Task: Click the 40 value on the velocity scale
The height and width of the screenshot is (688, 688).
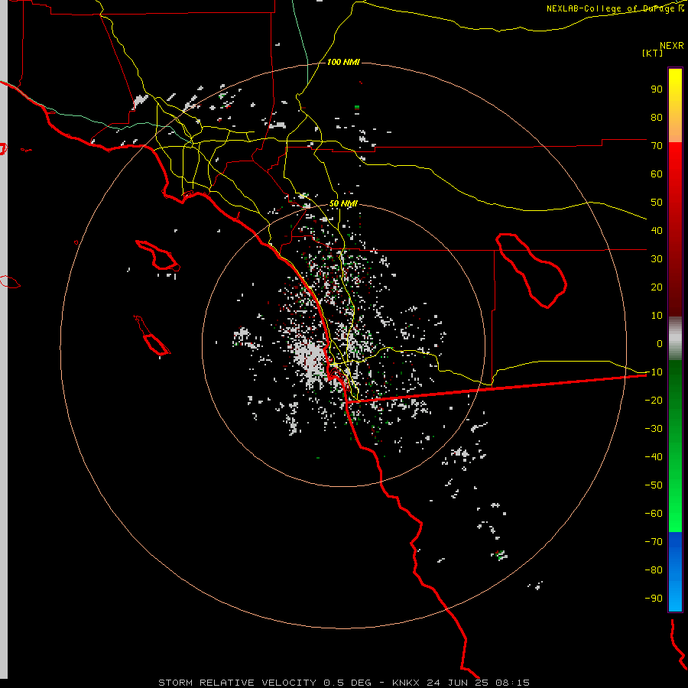Action: click(x=657, y=231)
